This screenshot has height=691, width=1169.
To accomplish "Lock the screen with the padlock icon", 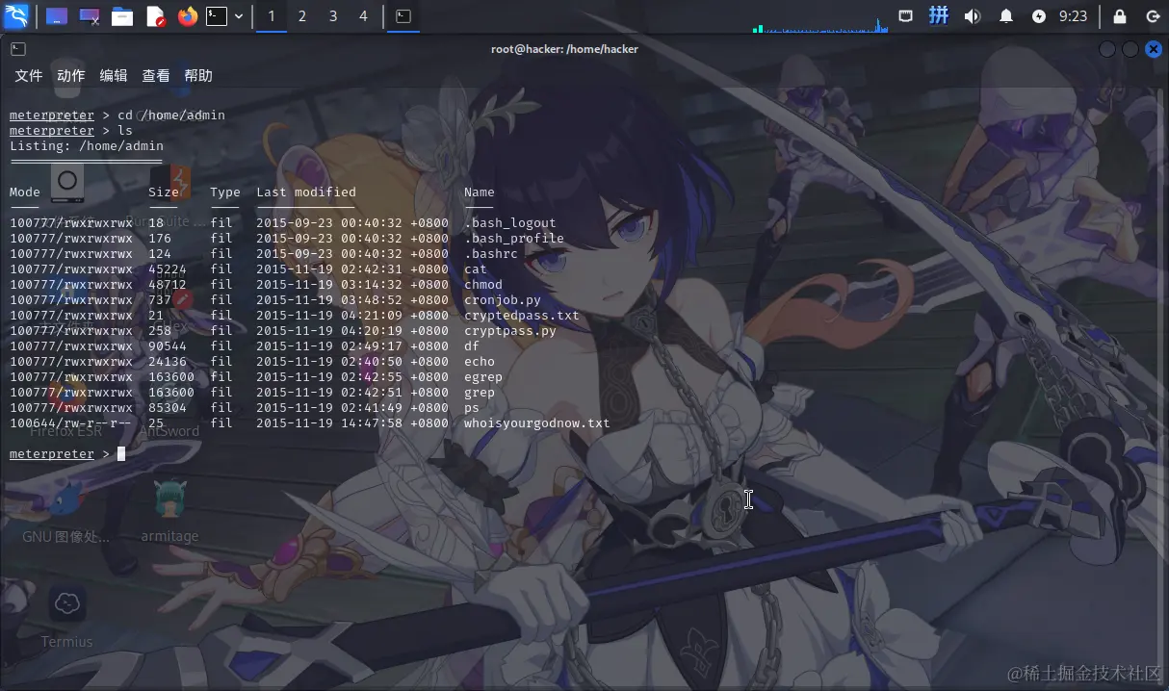I will [1120, 16].
